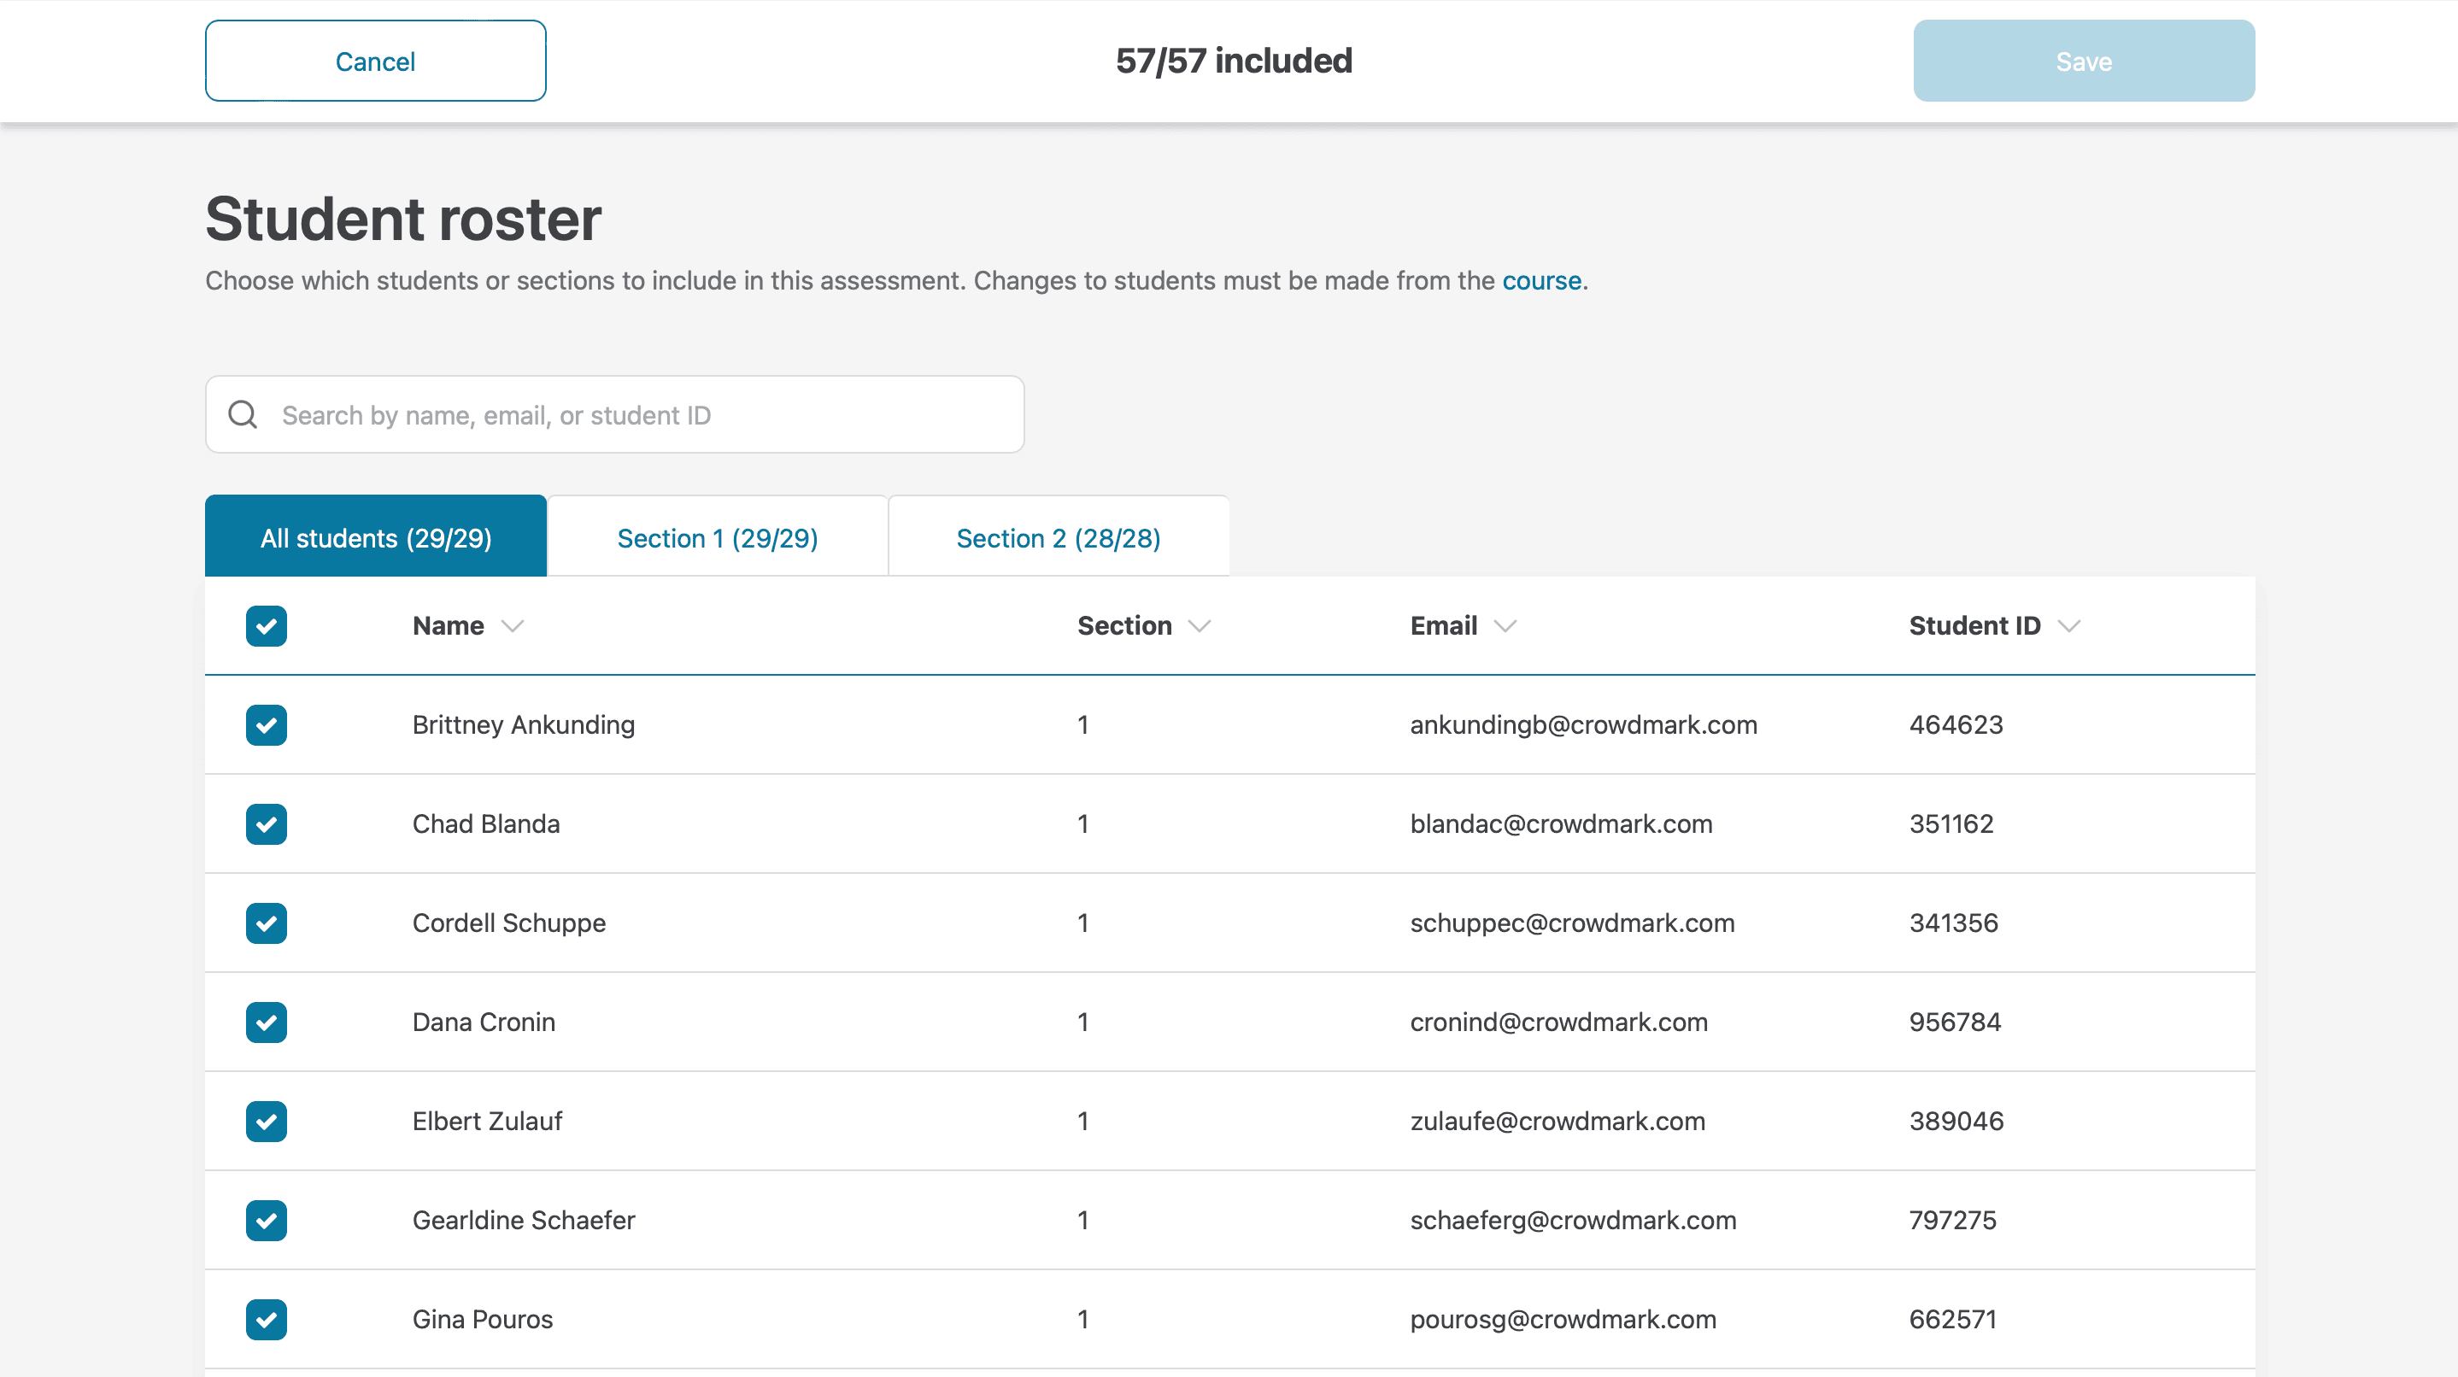Select the All students tab

[375, 536]
